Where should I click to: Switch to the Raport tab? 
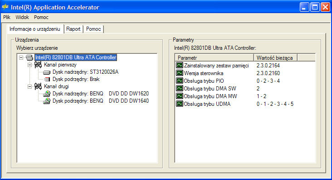[x=73, y=29]
